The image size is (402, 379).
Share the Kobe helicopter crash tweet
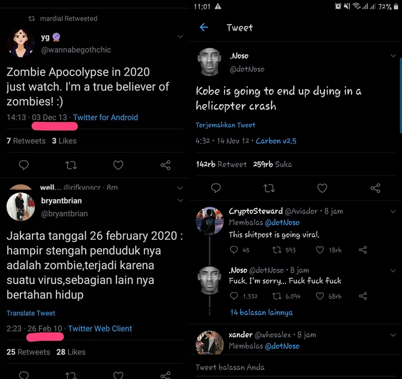[x=376, y=188]
